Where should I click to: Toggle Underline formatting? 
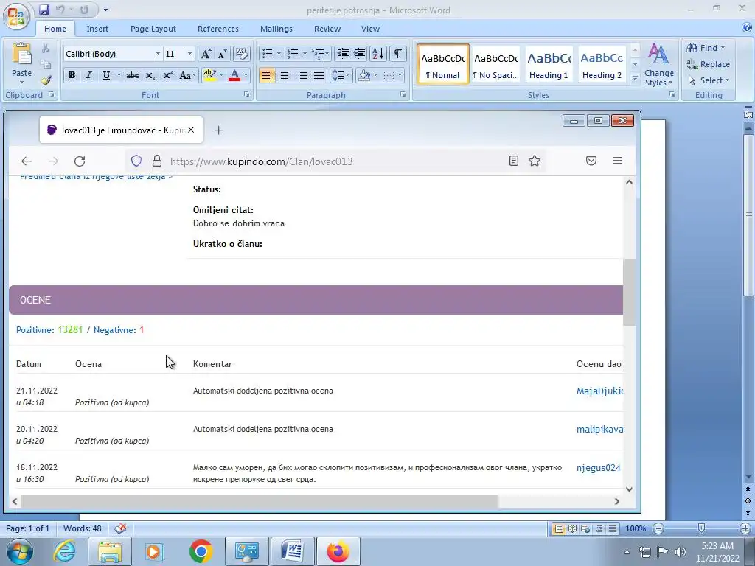(106, 75)
